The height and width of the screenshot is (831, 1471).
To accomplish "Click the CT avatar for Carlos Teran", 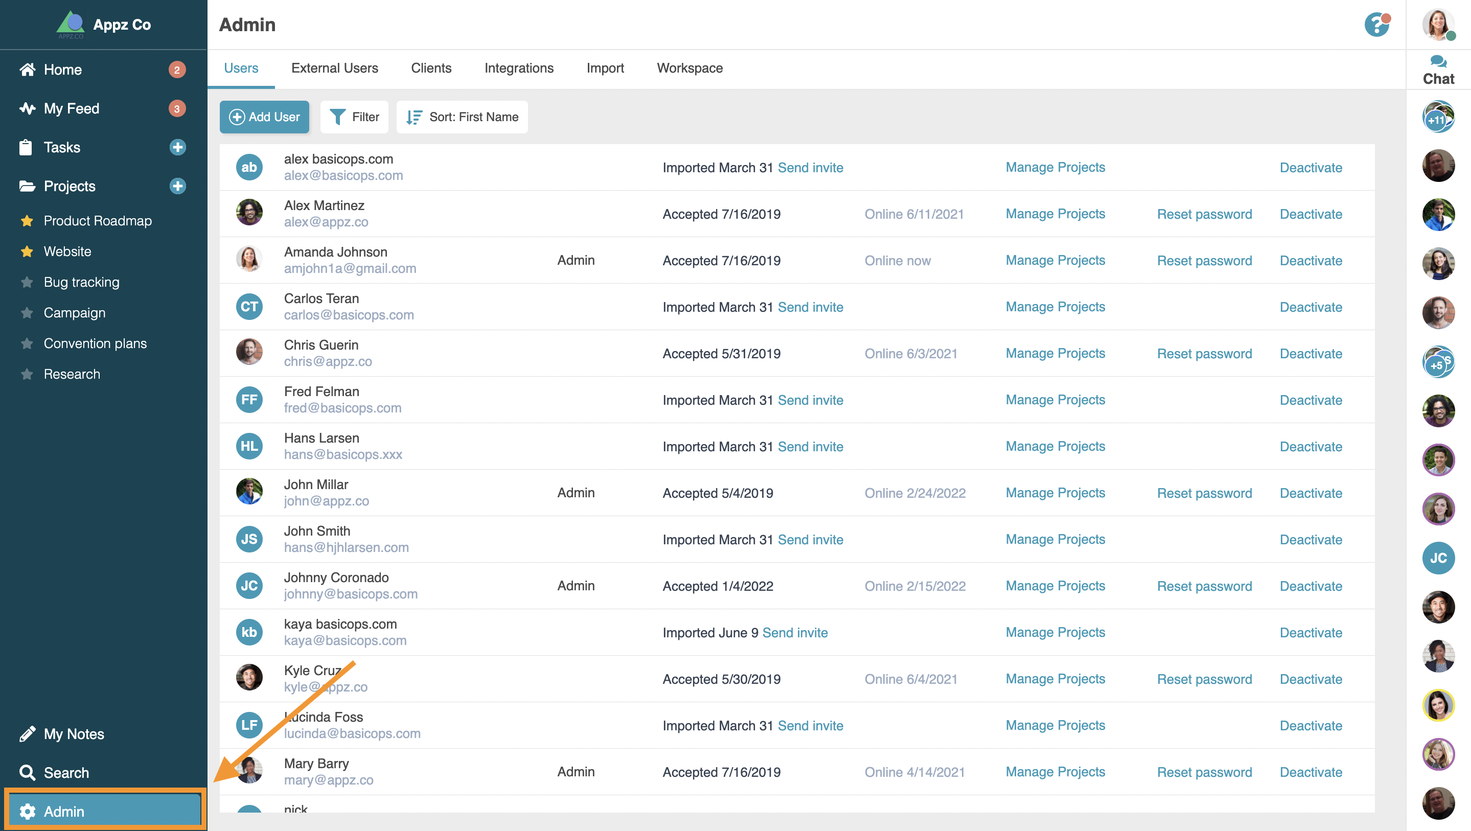I will tap(249, 307).
